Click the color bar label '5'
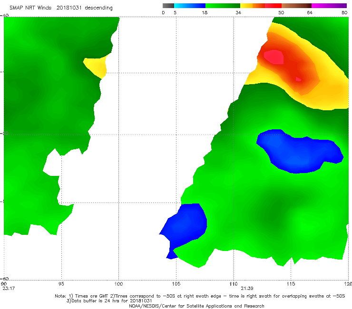 point(175,13)
